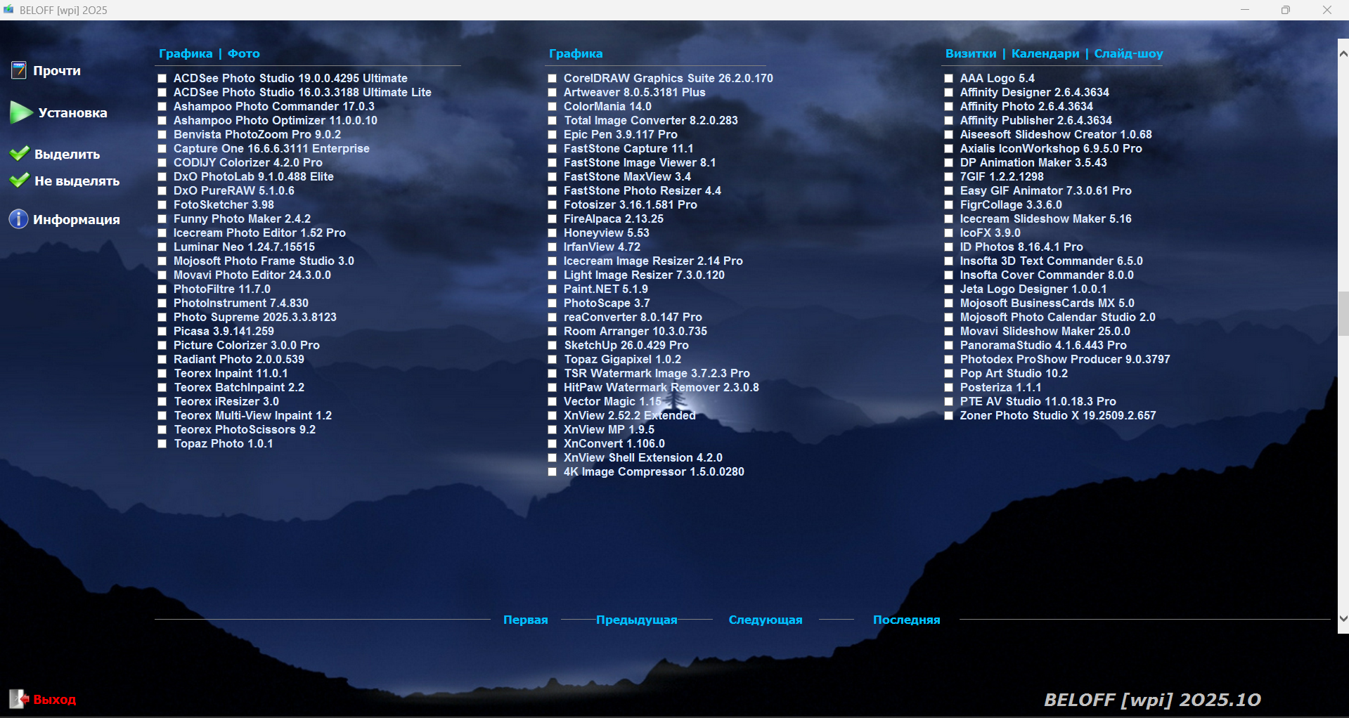Viewport: 1349px width, 718px height.
Task: Click the Прочти notepad icon
Action: pyautogui.click(x=19, y=70)
